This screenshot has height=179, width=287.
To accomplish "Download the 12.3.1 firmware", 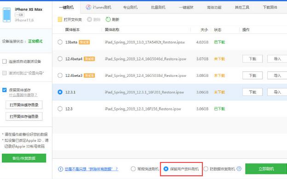I will click(x=253, y=92).
